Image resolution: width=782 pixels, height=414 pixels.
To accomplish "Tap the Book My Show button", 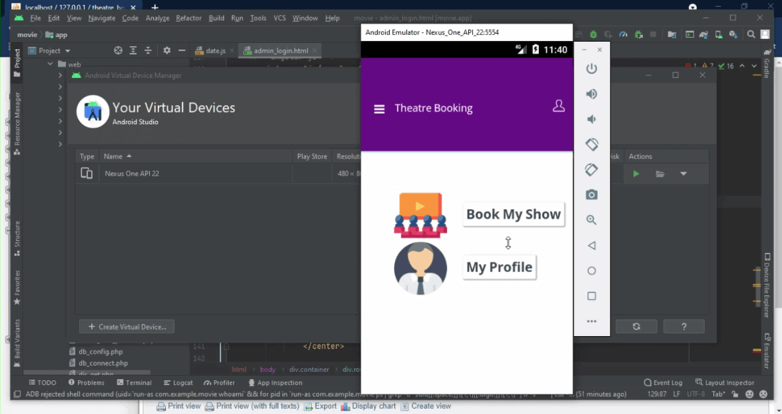I will tap(513, 215).
